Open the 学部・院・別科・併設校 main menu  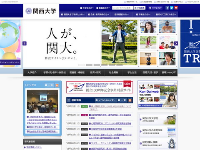pos(55,72)
